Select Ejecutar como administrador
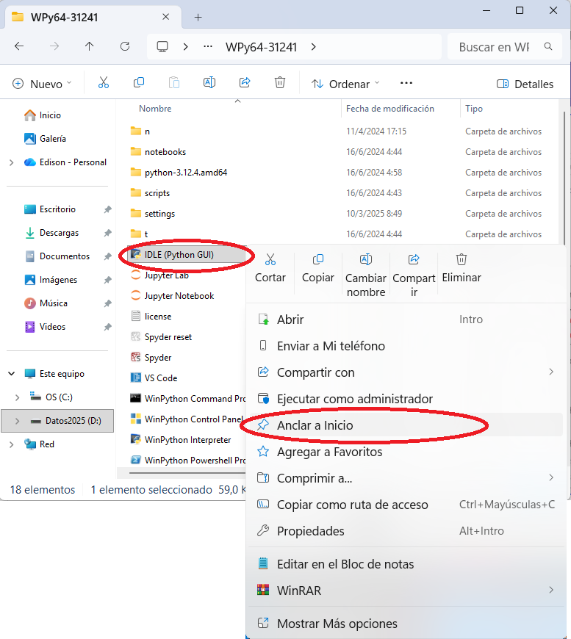This screenshot has width=571, height=639. tap(406, 399)
